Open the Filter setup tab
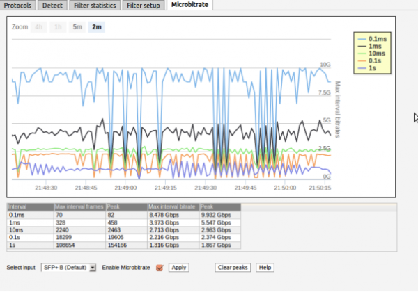 pos(145,6)
